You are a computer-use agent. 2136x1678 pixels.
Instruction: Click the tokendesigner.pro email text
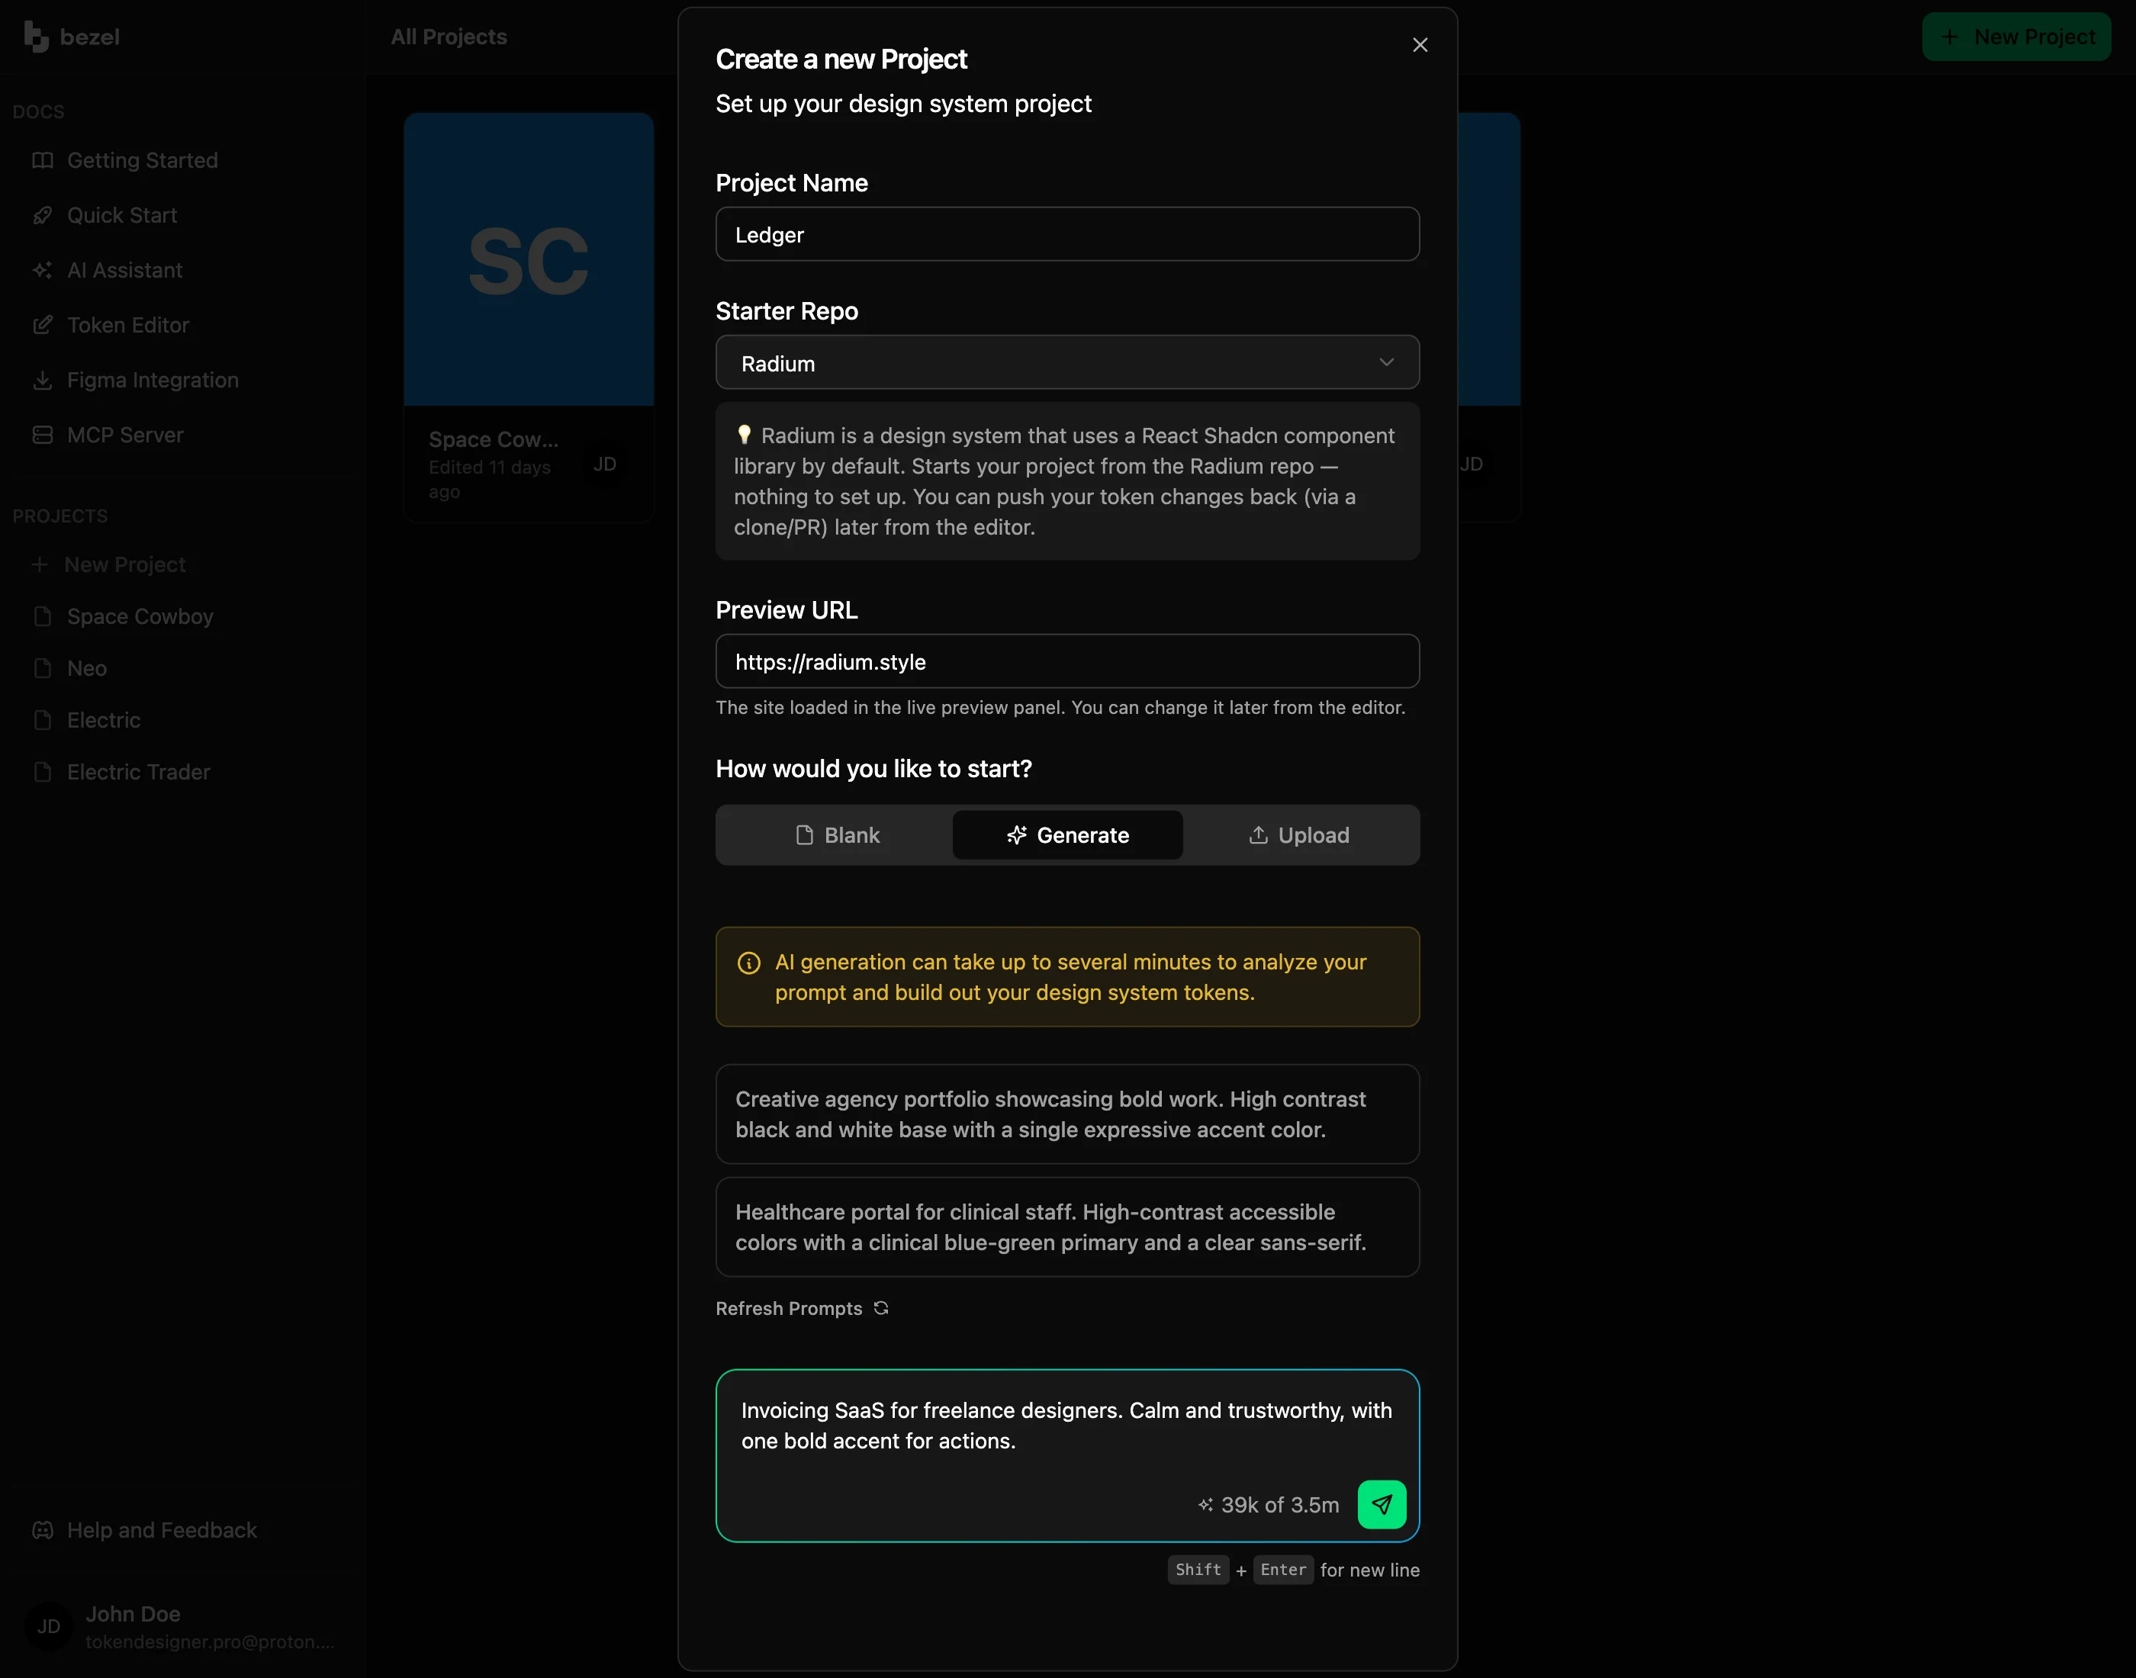coord(211,1641)
